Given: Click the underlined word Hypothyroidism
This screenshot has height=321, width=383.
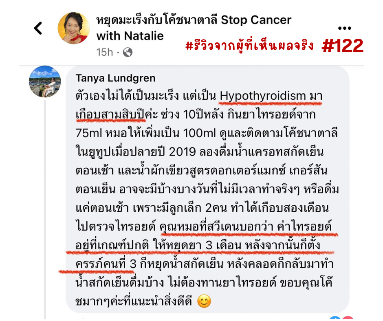Looking at the screenshot, I should [x=263, y=96].
